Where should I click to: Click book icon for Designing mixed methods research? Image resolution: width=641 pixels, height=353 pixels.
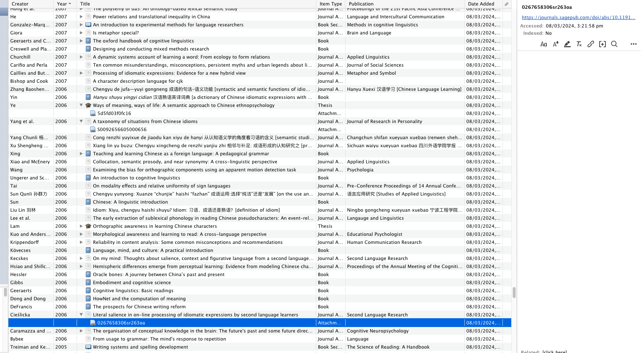88,49
